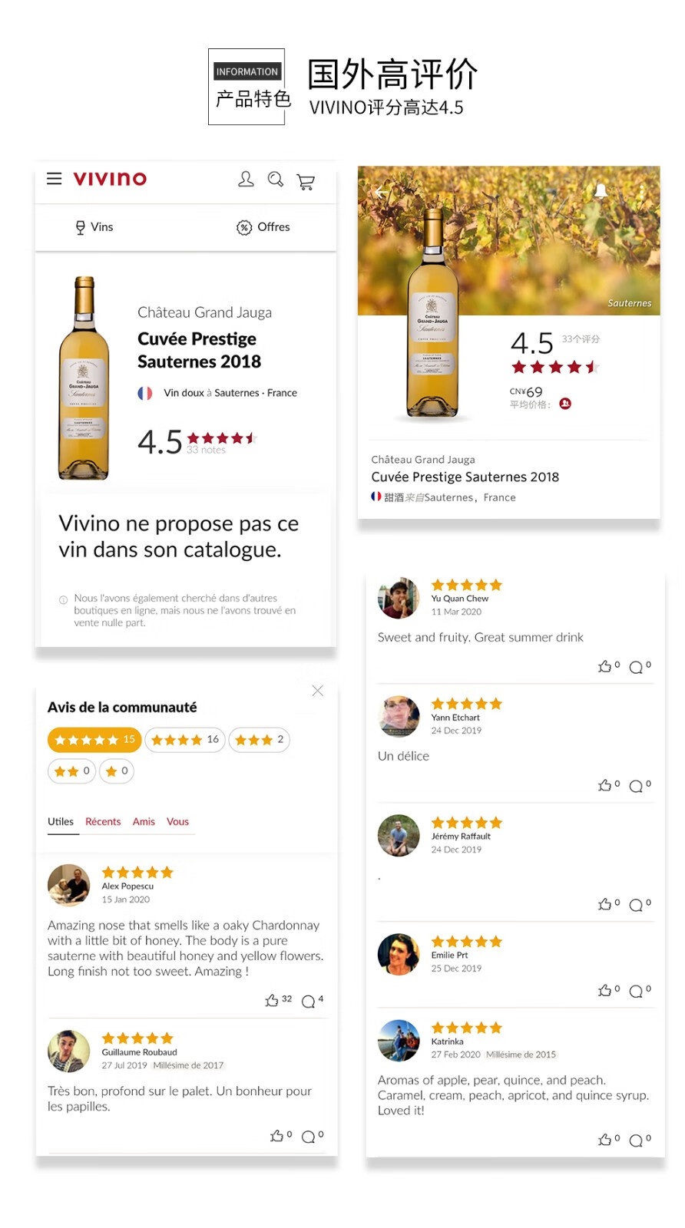
Task: Like Yu Quan Chew's review
Action: coord(605,666)
